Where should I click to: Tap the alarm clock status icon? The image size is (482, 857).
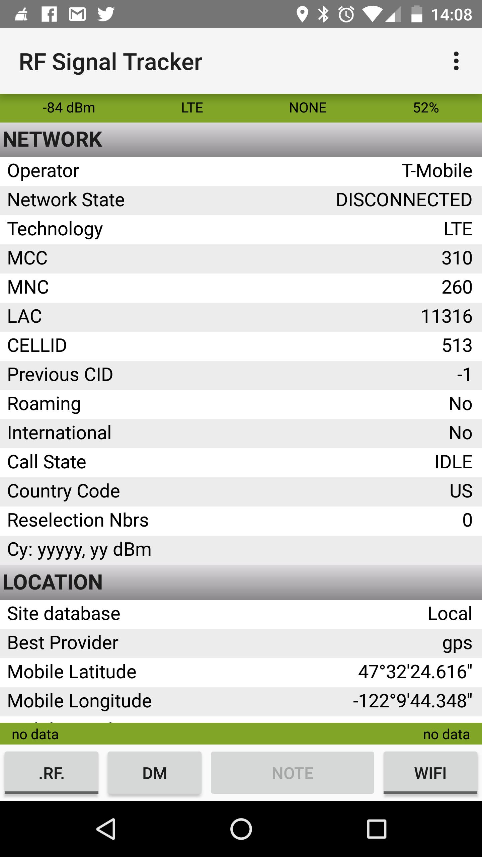tap(346, 14)
